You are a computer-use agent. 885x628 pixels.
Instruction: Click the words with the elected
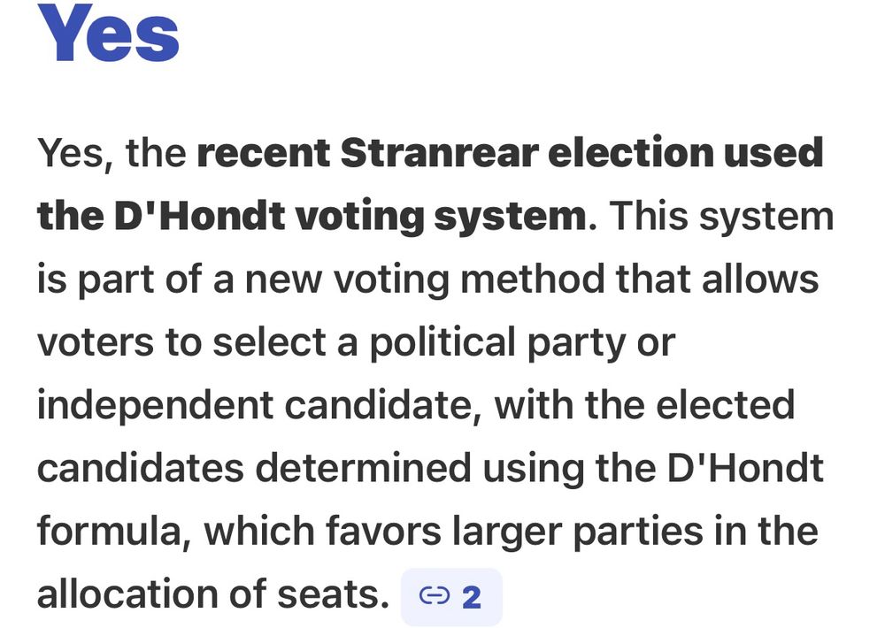pyautogui.click(x=644, y=405)
